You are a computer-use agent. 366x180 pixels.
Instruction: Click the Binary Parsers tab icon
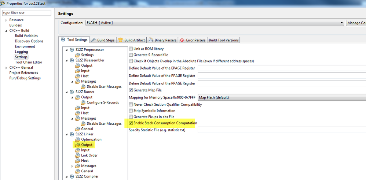coord(151,40)
